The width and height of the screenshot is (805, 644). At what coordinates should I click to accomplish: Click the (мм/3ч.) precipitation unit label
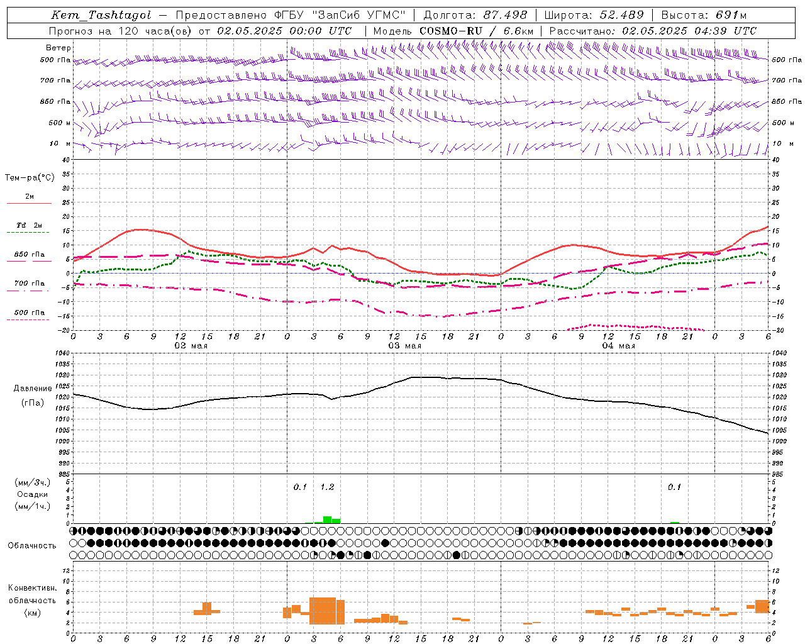[x=33, y=482]
